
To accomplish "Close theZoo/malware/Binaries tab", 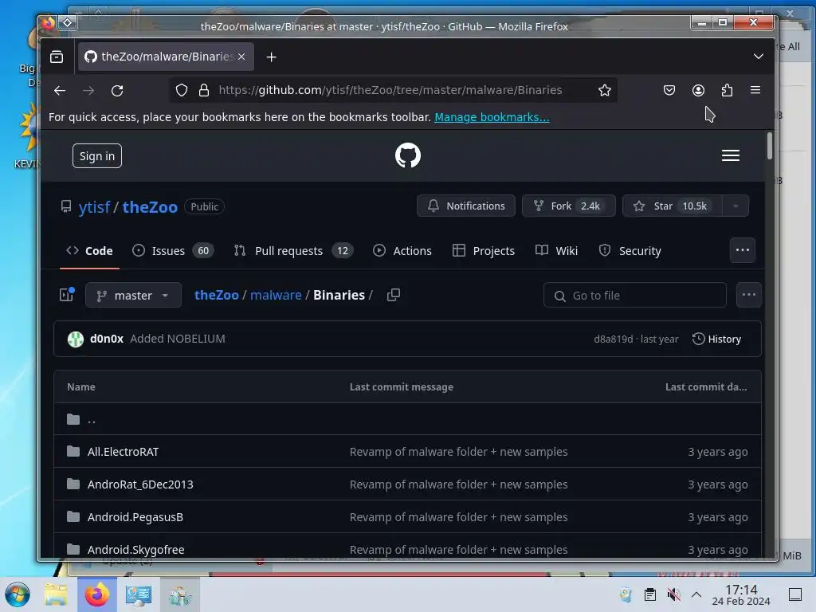I will click(241, 57).
